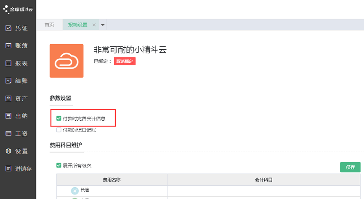The width and height of the screenshot is (364, 199).
Task: Enable 付款时记日记账 checkbox
Action: pyautogui.click(x=59, y=130)
